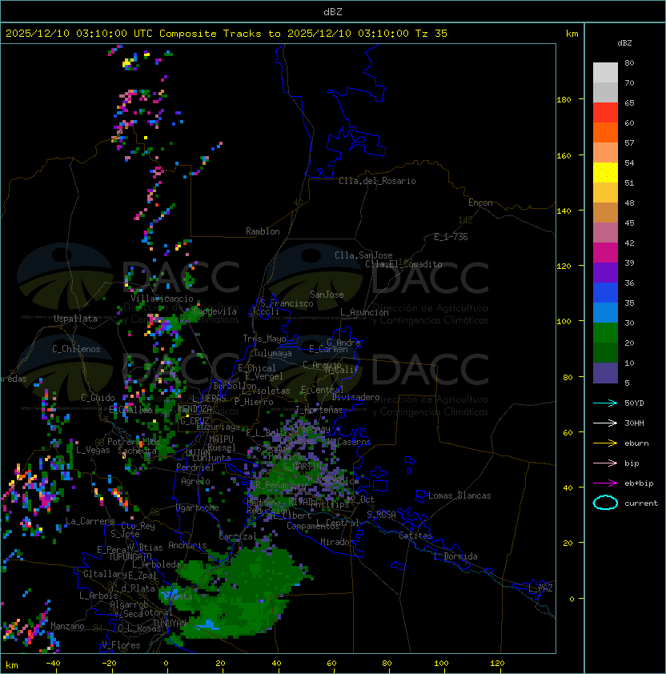Click the 'Ugarteche' place label
The image size is (666, 674).
(x=198, y=508)
